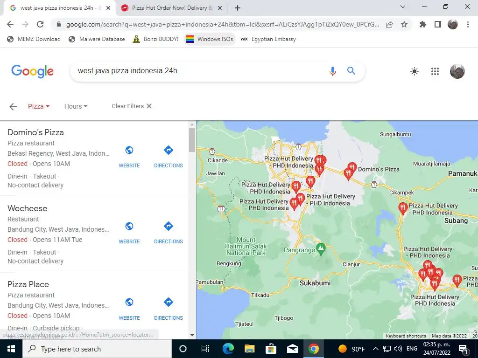Open the Egyptian Embassy bookmark

[x=268, y=39]
